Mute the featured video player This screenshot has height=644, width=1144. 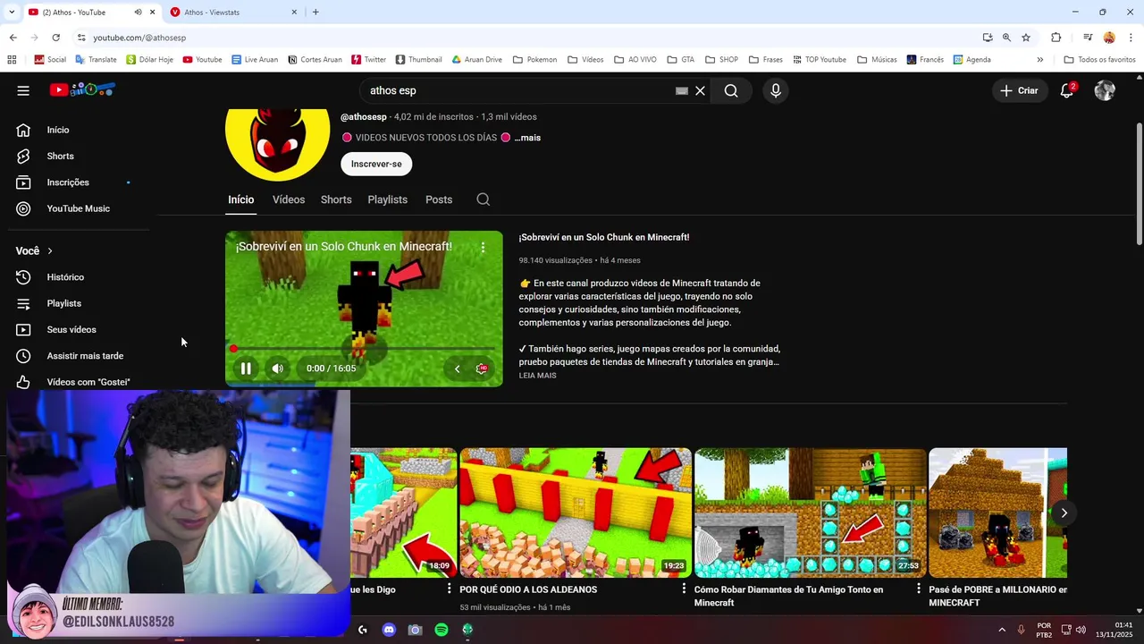click(x=278, y=369)
